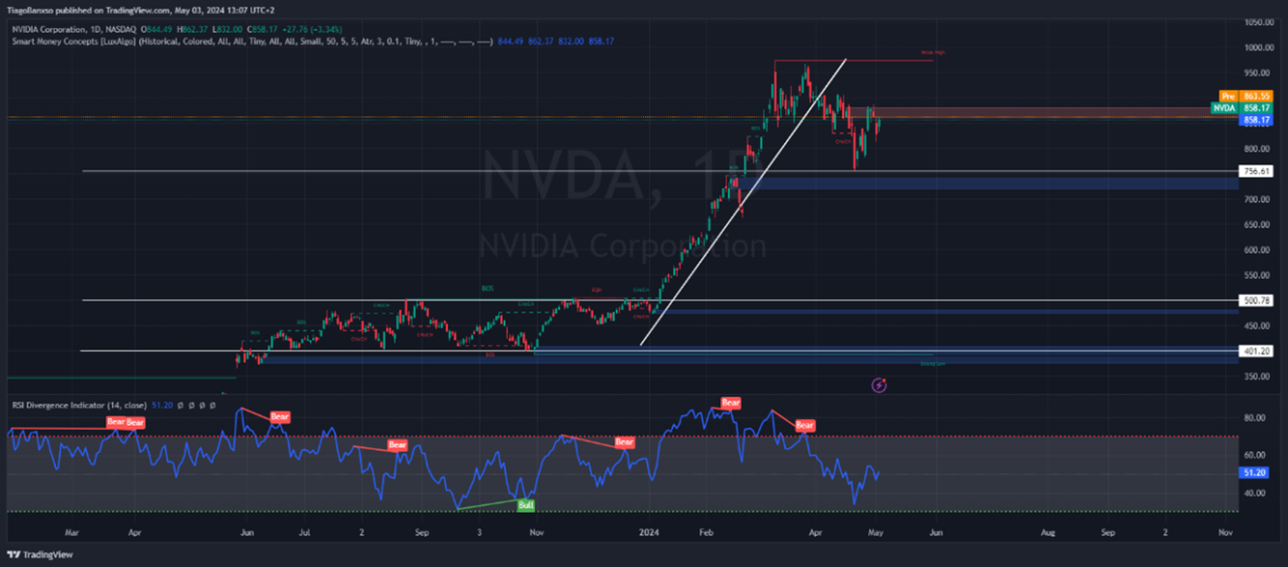
Task: Click the 700.00 price axis tick
Action: (1258, 199)
